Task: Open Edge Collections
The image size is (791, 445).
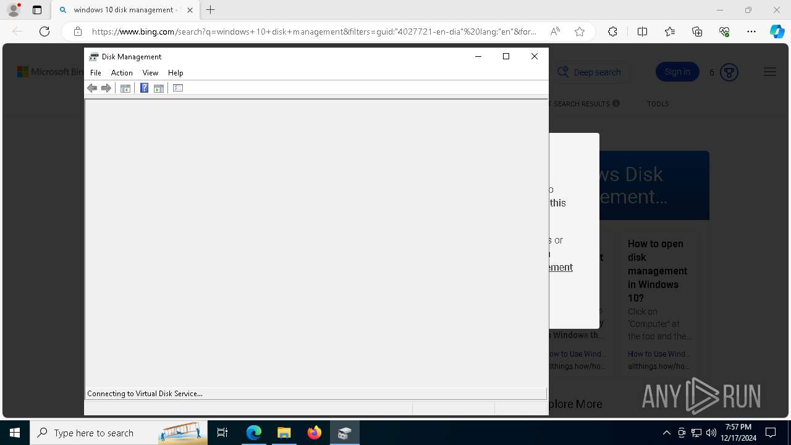Action: (x=697, y=32)
